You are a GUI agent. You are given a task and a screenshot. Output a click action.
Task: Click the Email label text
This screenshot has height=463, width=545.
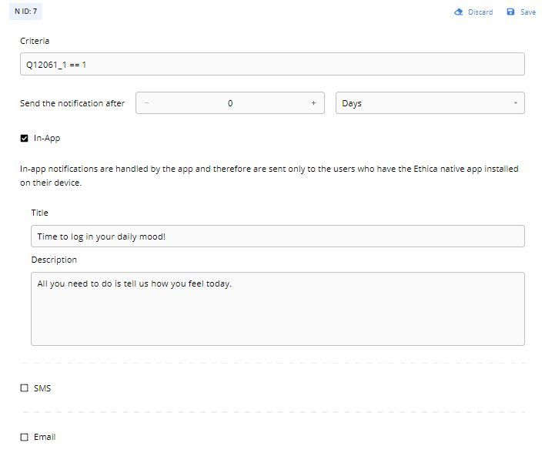pyautogui.click(x=45, y=437)
